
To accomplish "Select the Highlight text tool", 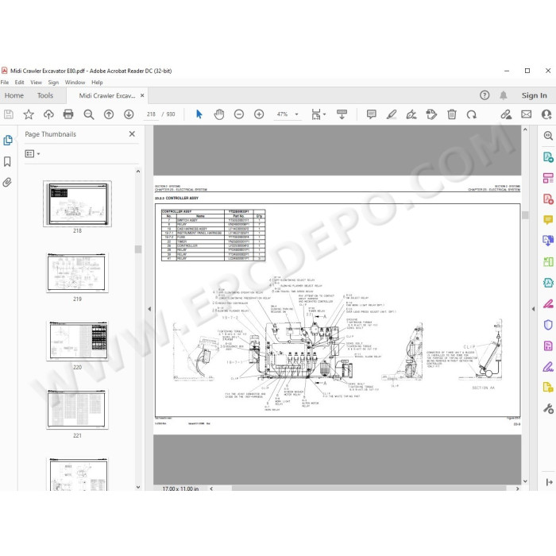I will pyautogui.click(x=392, y=114).
